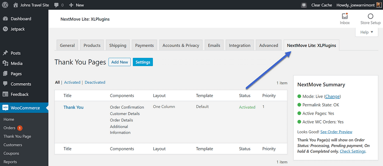Click the Change mode link
The width and height of the screenshot is (383, 166).
point(332,96)
